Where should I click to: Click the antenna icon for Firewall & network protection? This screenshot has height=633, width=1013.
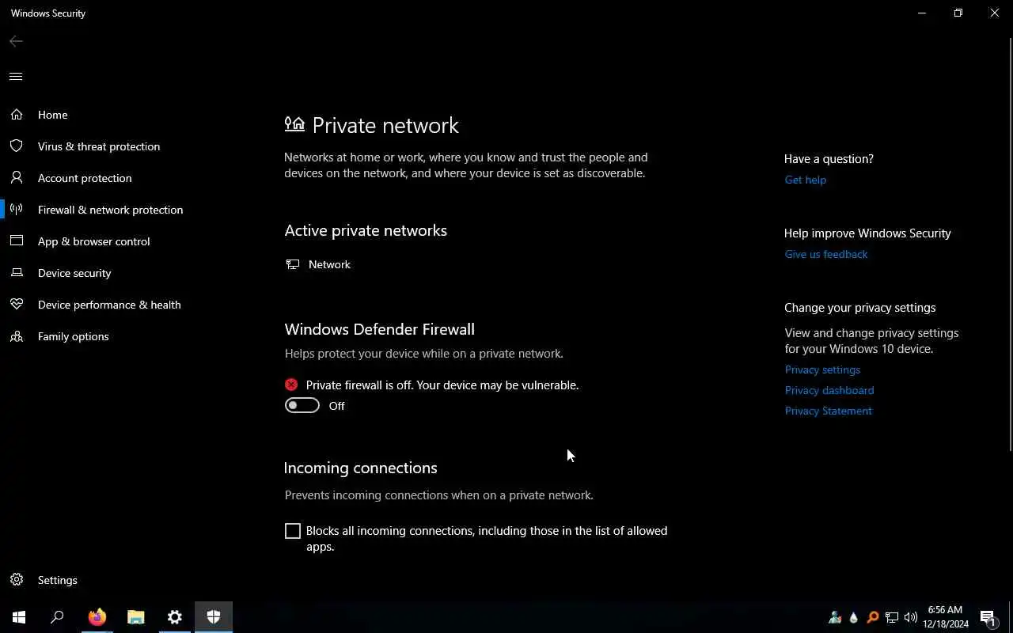(x=17, y=210)
